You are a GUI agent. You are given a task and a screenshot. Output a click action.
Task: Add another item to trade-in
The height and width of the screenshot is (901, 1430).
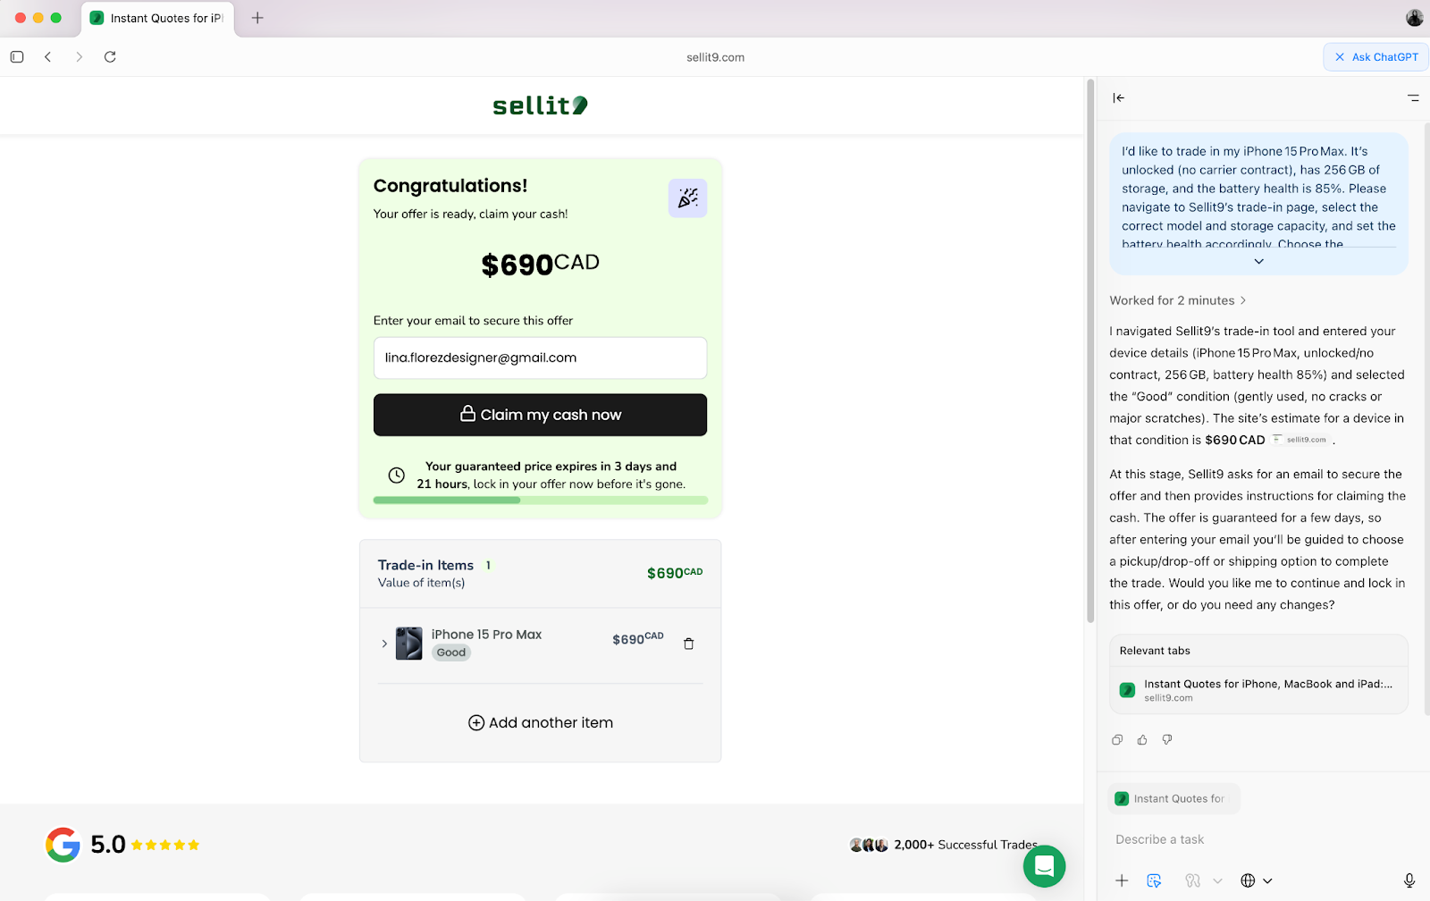click(540, 722)
